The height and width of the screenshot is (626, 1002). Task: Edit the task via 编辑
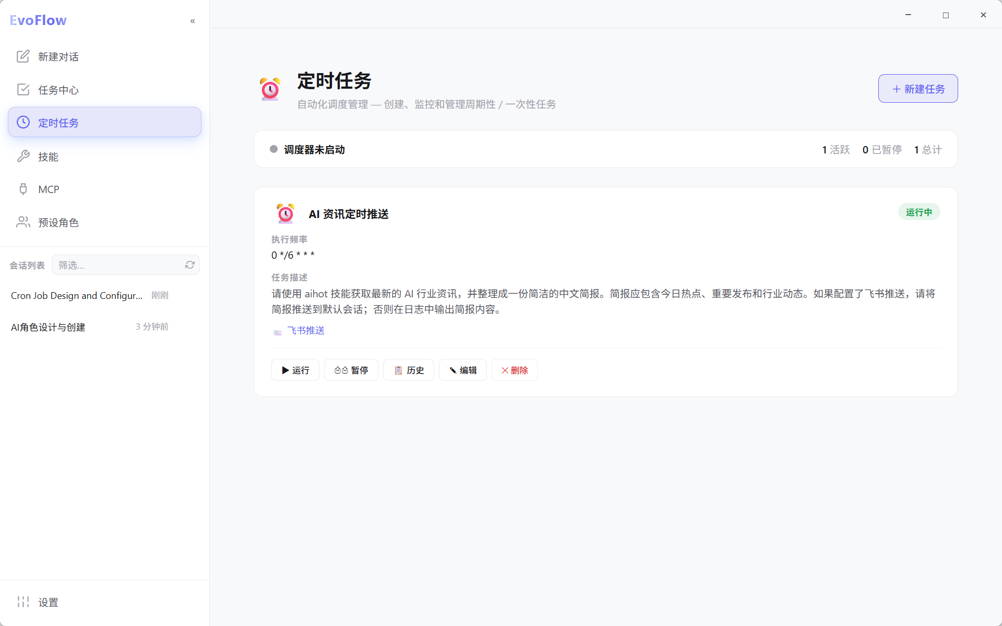tap(463, 370)
